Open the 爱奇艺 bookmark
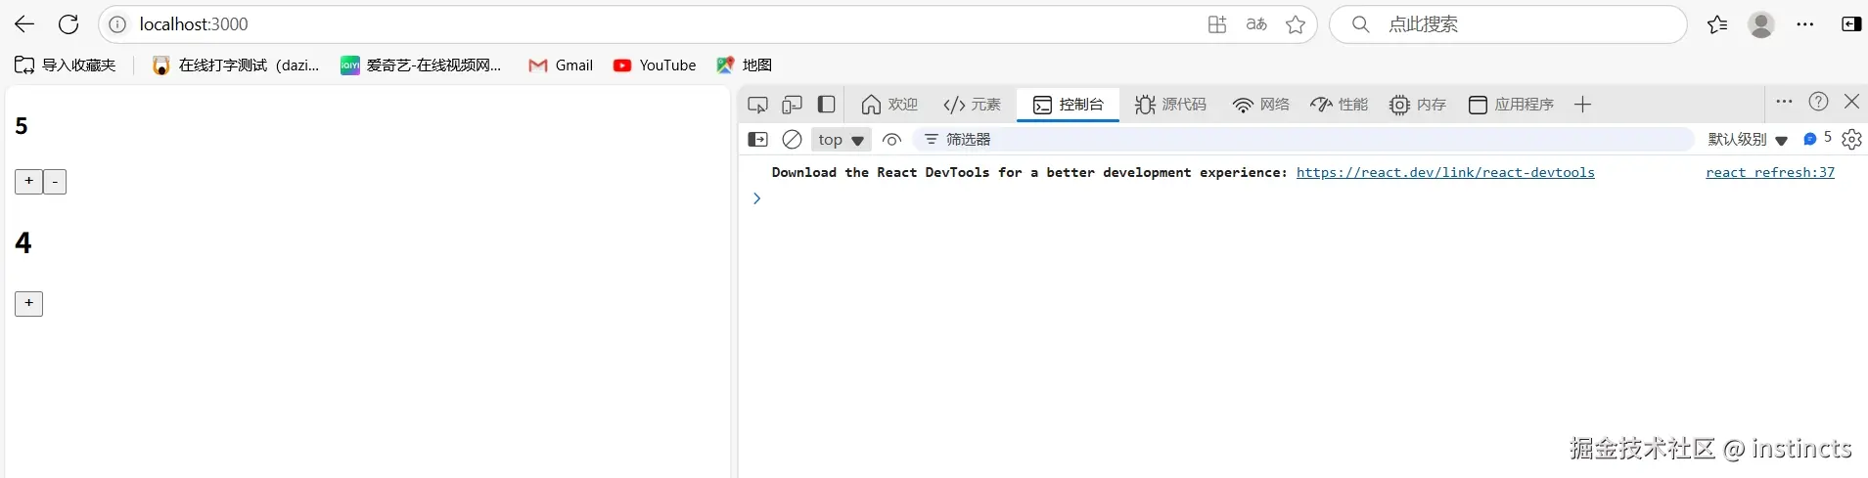This screenshot has width=1868, height=478. pos(421,65)
